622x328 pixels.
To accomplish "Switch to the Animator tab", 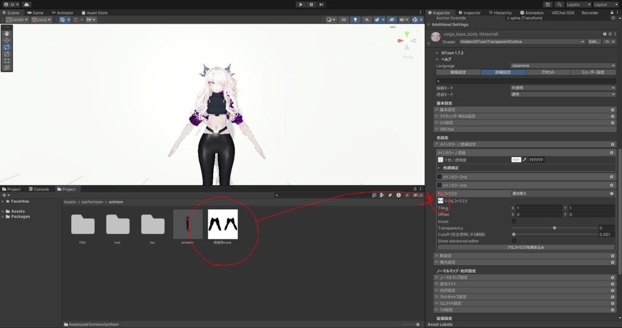I will point(63,13).
